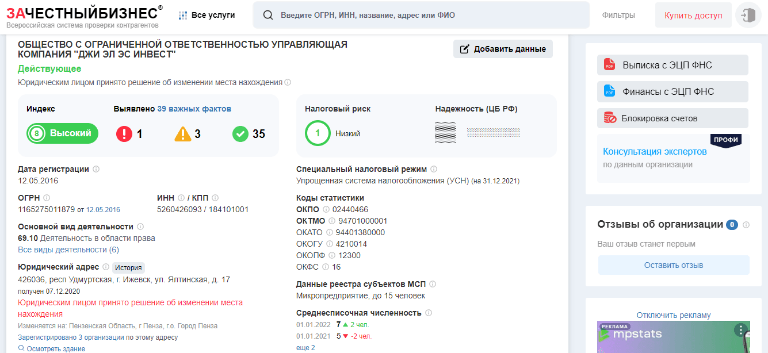
Task: Click the green checkmark facts icon
Action: (240, 134)
